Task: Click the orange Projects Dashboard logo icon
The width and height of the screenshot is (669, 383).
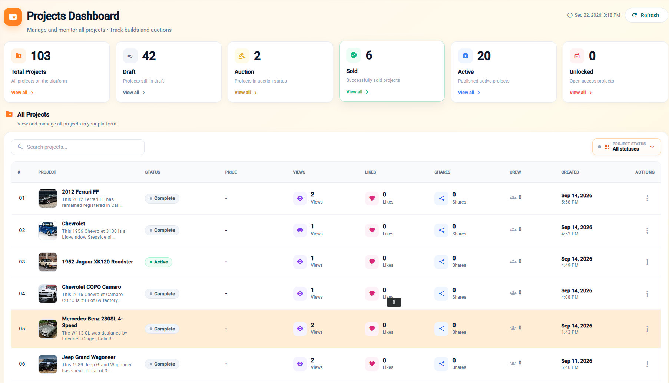Action: click(x=13, y=17)
